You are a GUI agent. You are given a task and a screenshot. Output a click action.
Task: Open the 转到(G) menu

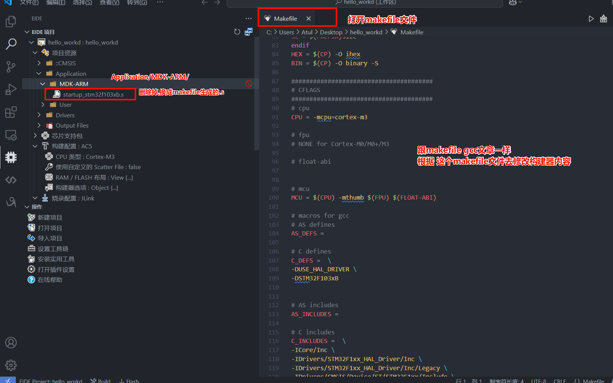point(137,2)
